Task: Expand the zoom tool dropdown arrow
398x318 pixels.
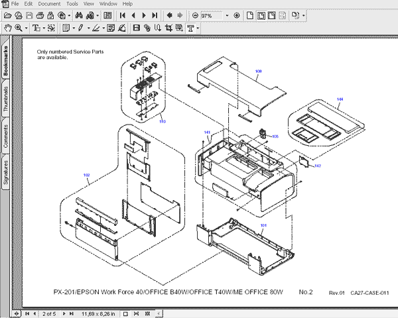Action: point(26,28)
